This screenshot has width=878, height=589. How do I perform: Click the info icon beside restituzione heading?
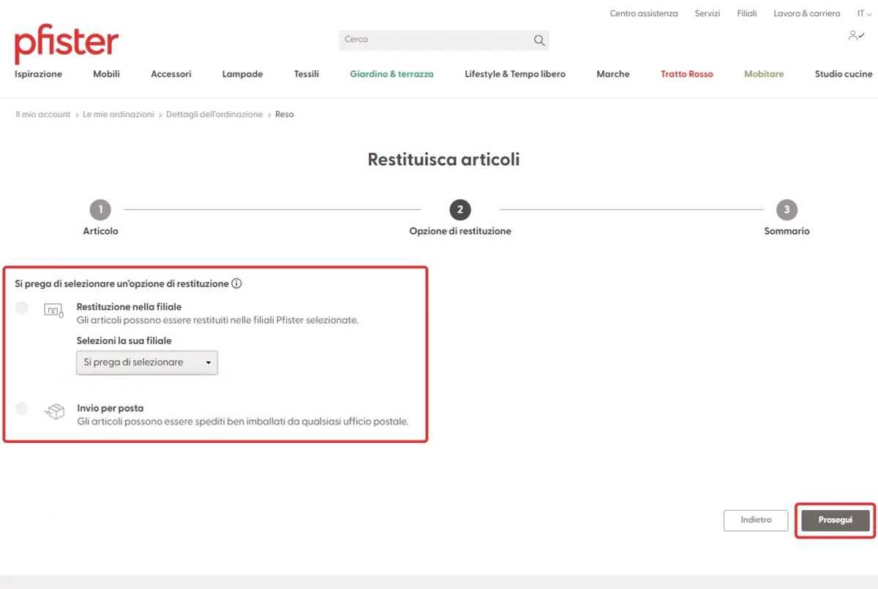pyautogui.click(x=236, y=284)
